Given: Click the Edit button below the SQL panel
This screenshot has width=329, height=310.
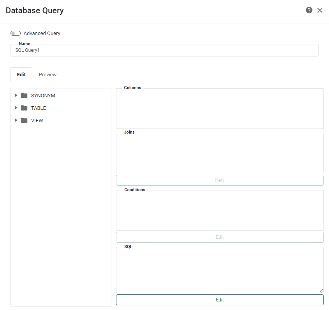Looking at the screenshot, I should 220,299.
